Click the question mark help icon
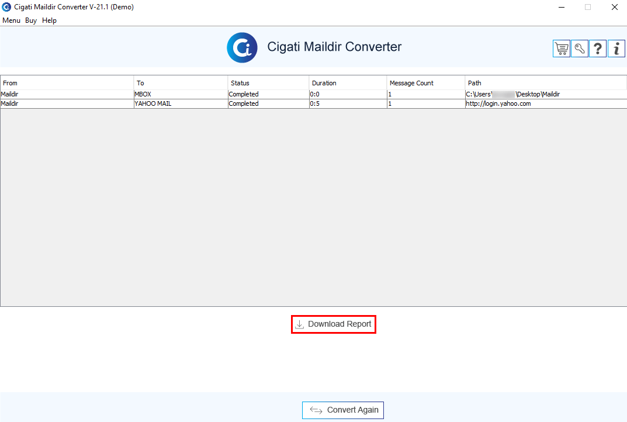The width and height of the screenshot is (627, 422). click(x=598, y=49)
